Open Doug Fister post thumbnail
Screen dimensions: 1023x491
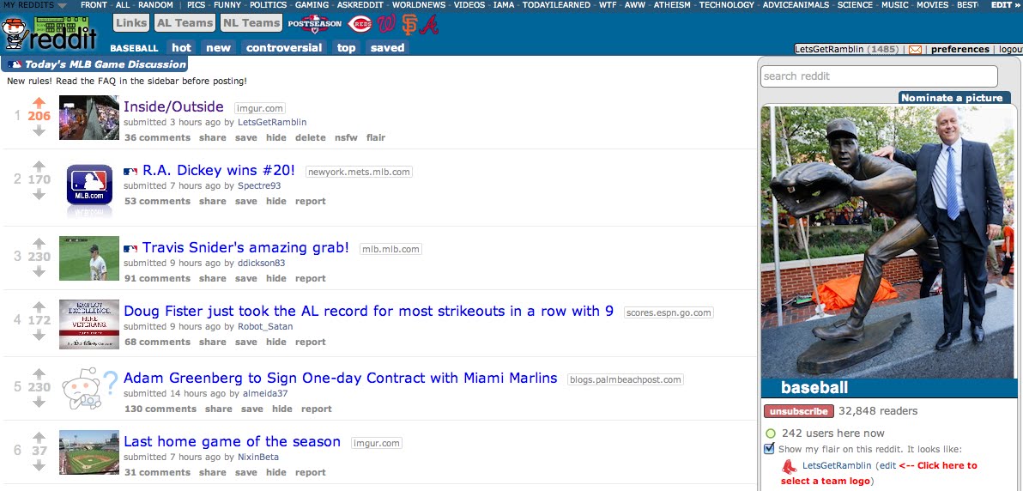pyautogui.click(x=88, y=324)
